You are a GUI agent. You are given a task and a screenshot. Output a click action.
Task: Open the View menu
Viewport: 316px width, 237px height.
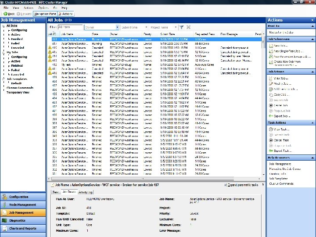16,8
